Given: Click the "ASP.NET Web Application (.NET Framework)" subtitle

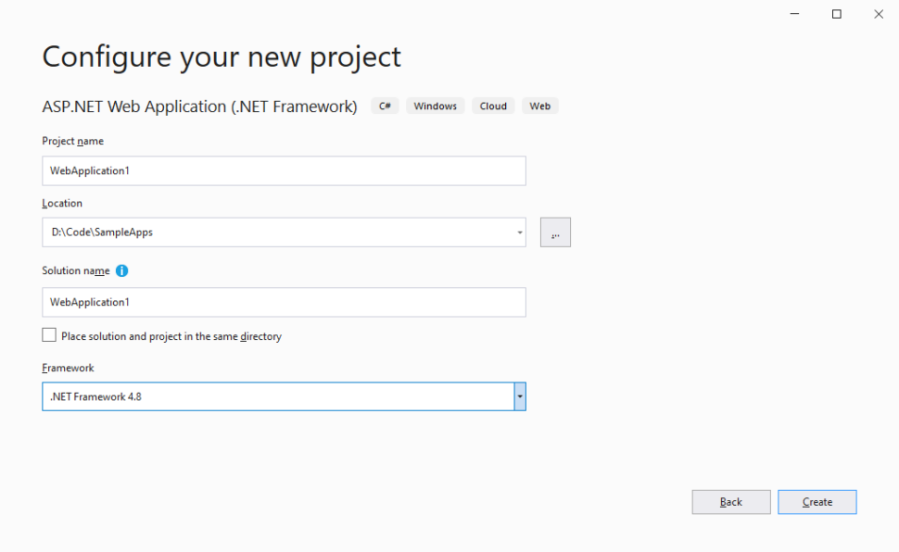Looking at the screenshot, I should (x=200, y=106).
